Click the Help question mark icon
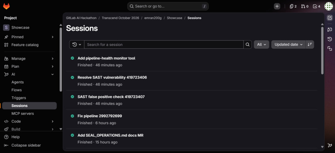This screenshot has height=153, width=335. click(x=6, y=137)
